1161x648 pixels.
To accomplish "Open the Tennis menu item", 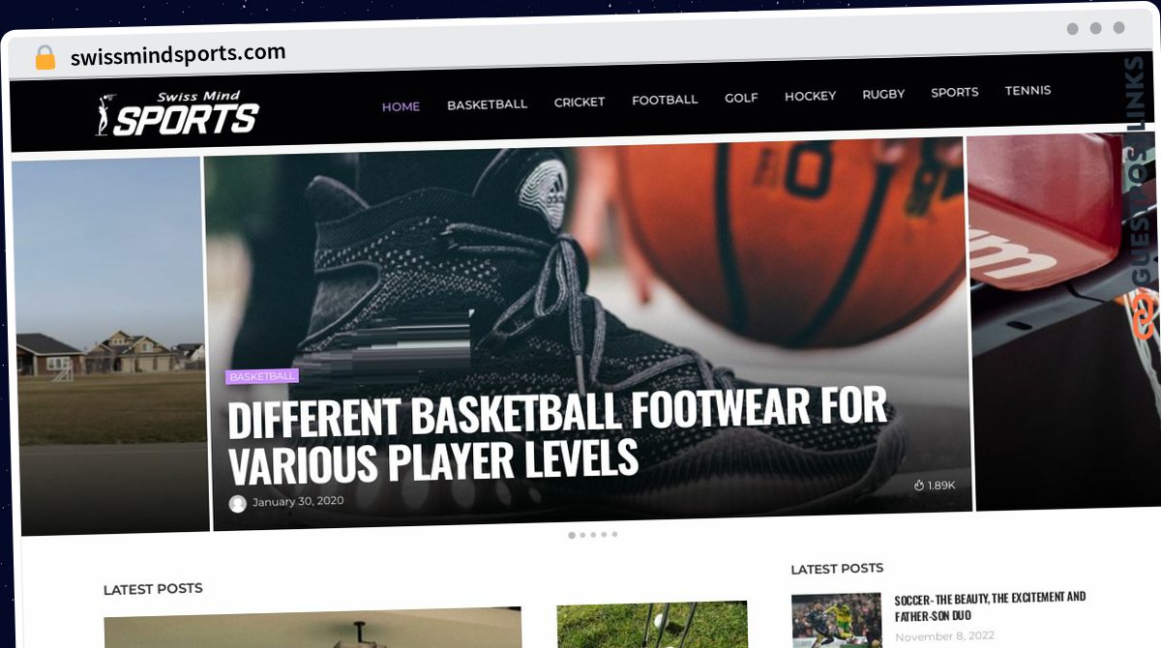I will click(x=1027, y=90).
